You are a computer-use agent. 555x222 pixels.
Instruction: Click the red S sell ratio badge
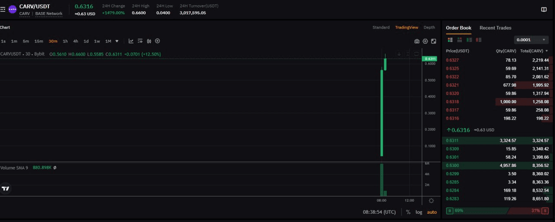tap(544, 211)
